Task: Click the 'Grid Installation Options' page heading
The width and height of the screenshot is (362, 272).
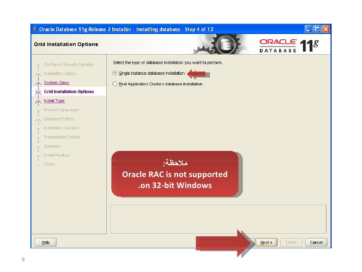Action: coord(66,44)
